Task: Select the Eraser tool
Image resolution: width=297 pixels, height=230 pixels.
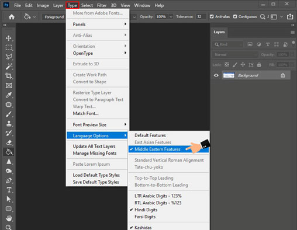Action: 9,142
